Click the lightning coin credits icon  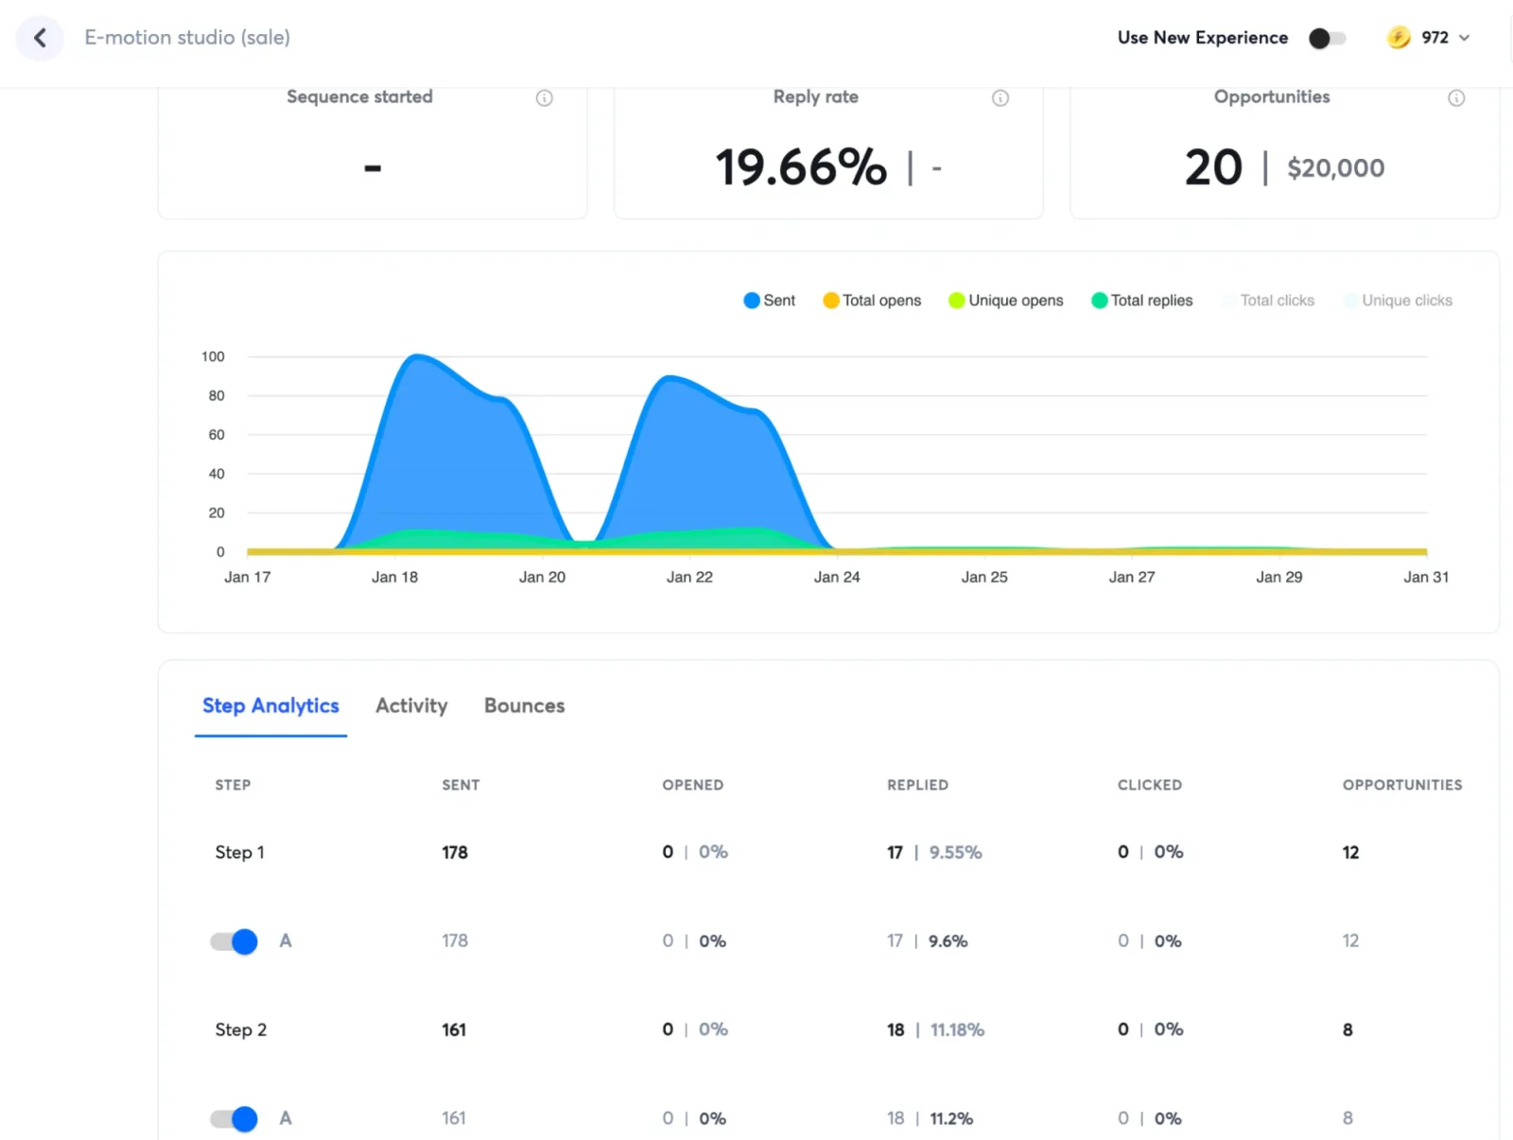tap(1399, 38)
